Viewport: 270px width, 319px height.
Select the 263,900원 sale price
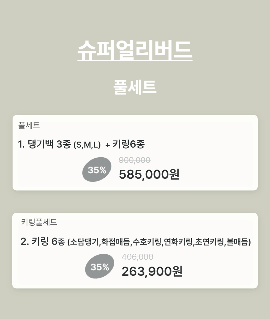152,272
